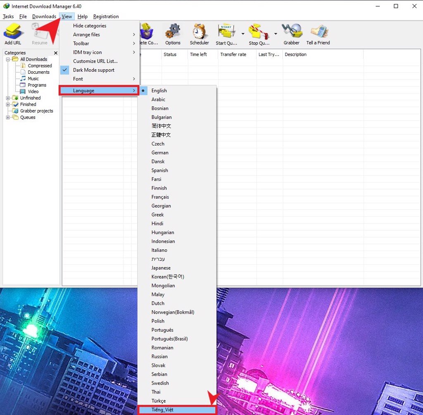
Task: Select Indonesian language
Action: 177,241
